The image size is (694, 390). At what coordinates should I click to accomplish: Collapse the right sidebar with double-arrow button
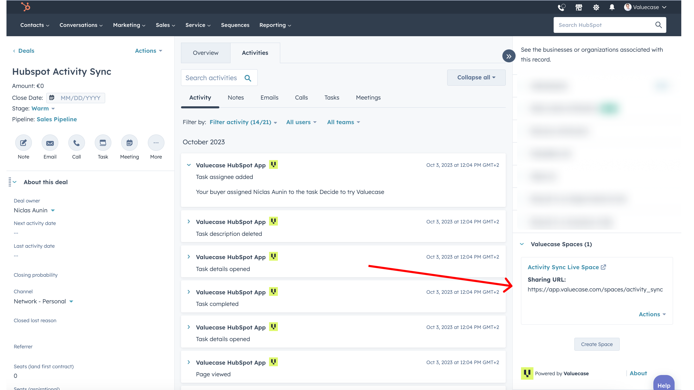tap(509, 56)
